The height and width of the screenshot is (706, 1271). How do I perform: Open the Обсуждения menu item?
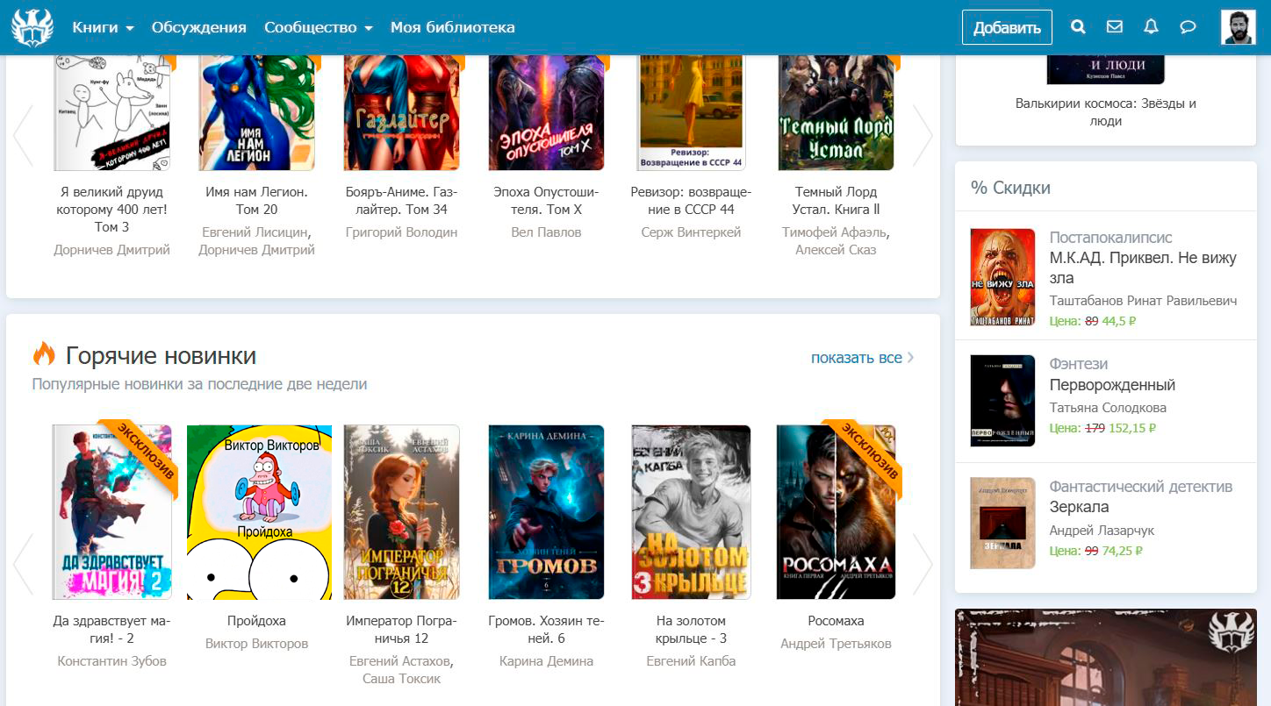click(x=198, y=27)
